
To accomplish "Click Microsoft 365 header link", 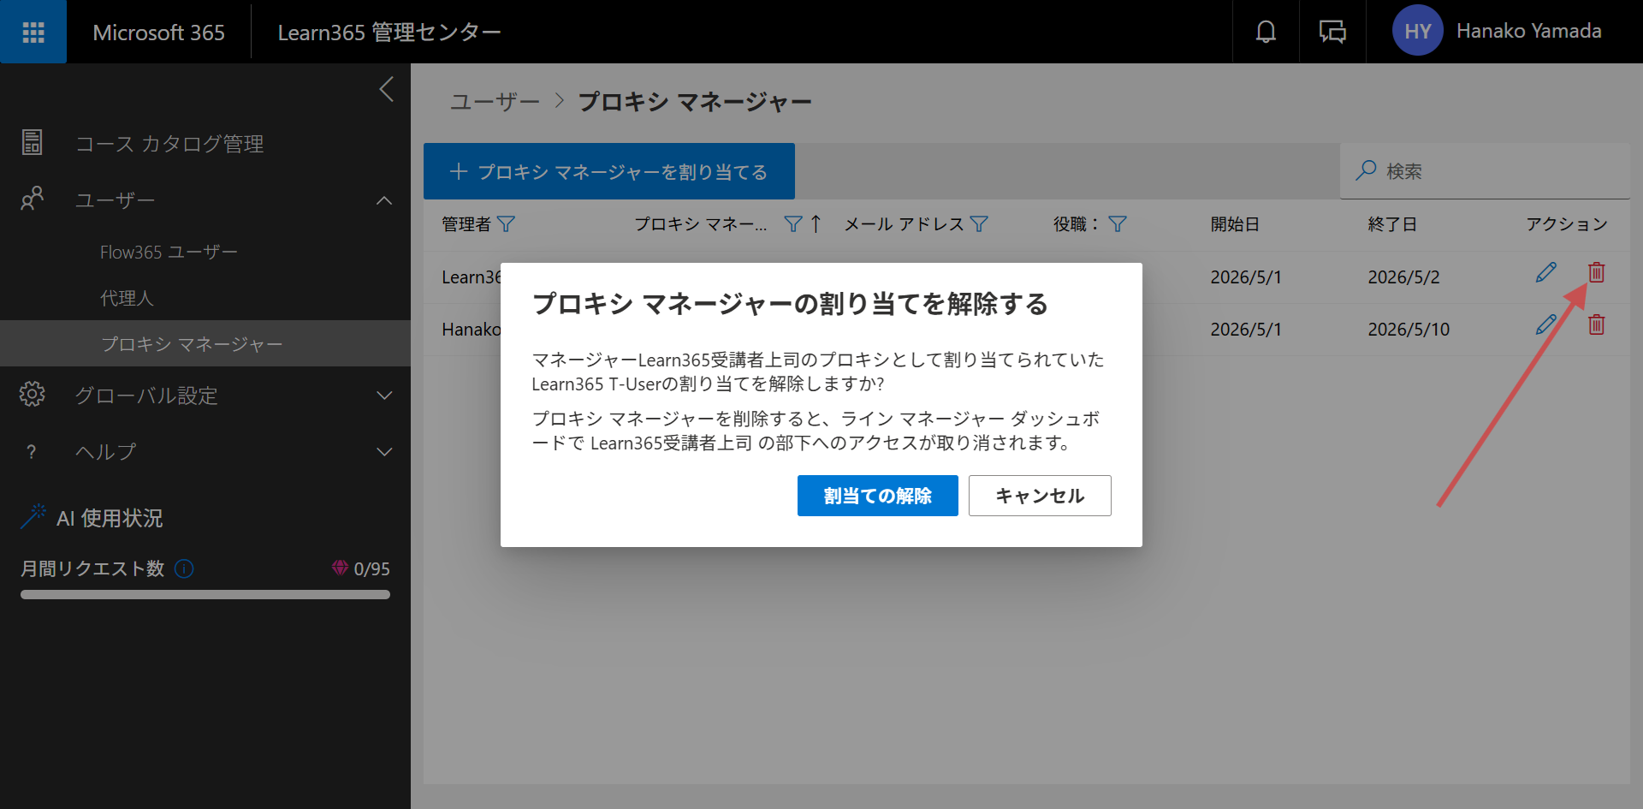I will tap(158, 33).
